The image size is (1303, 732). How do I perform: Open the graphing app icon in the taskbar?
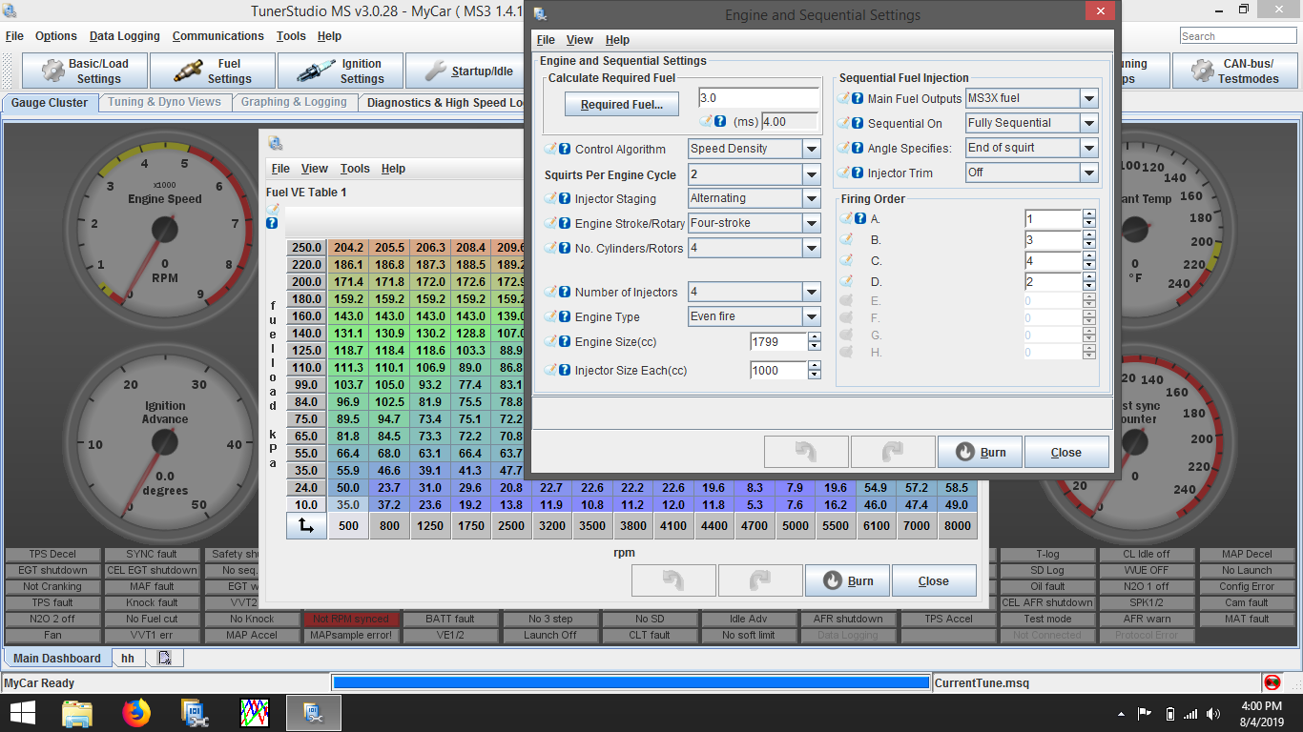tap(255, 712)
